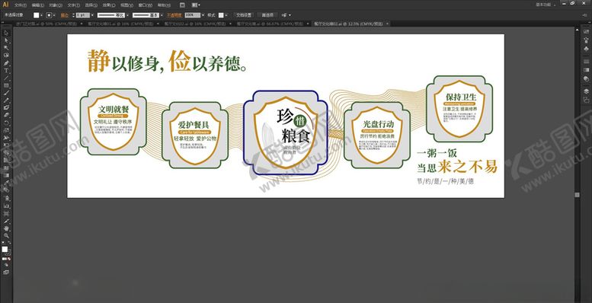Select the Hand tool
The image size is (592, 303).
[6, 228]
